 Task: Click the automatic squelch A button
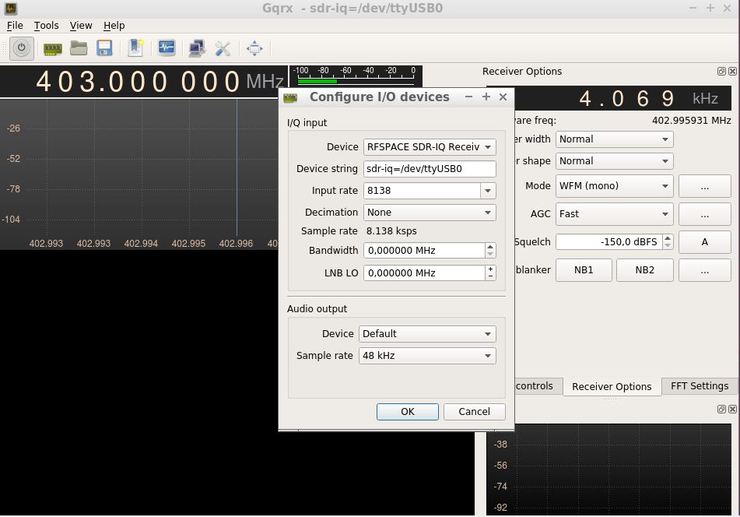point(705,241)
